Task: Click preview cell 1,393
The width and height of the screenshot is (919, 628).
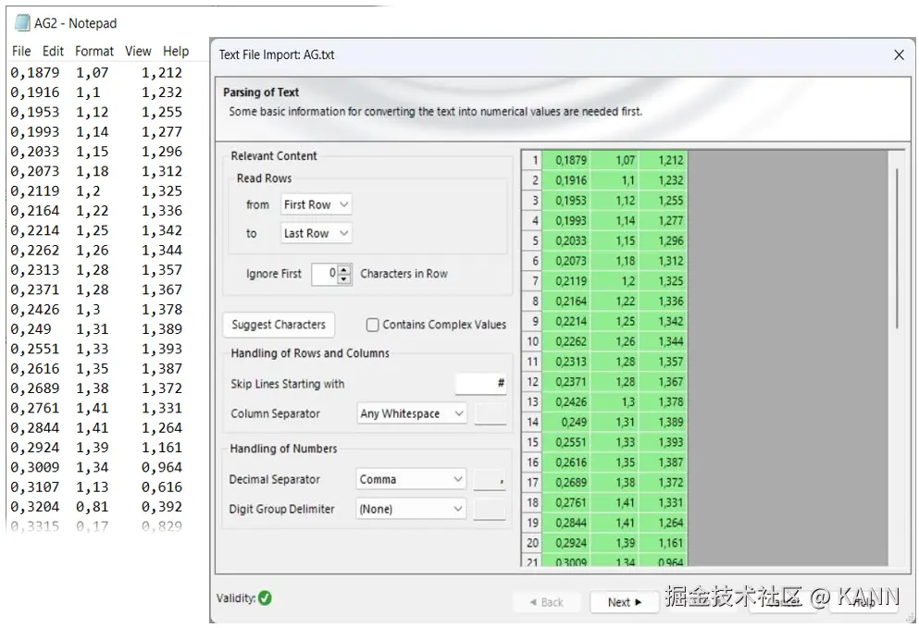Action: point(663,442)
